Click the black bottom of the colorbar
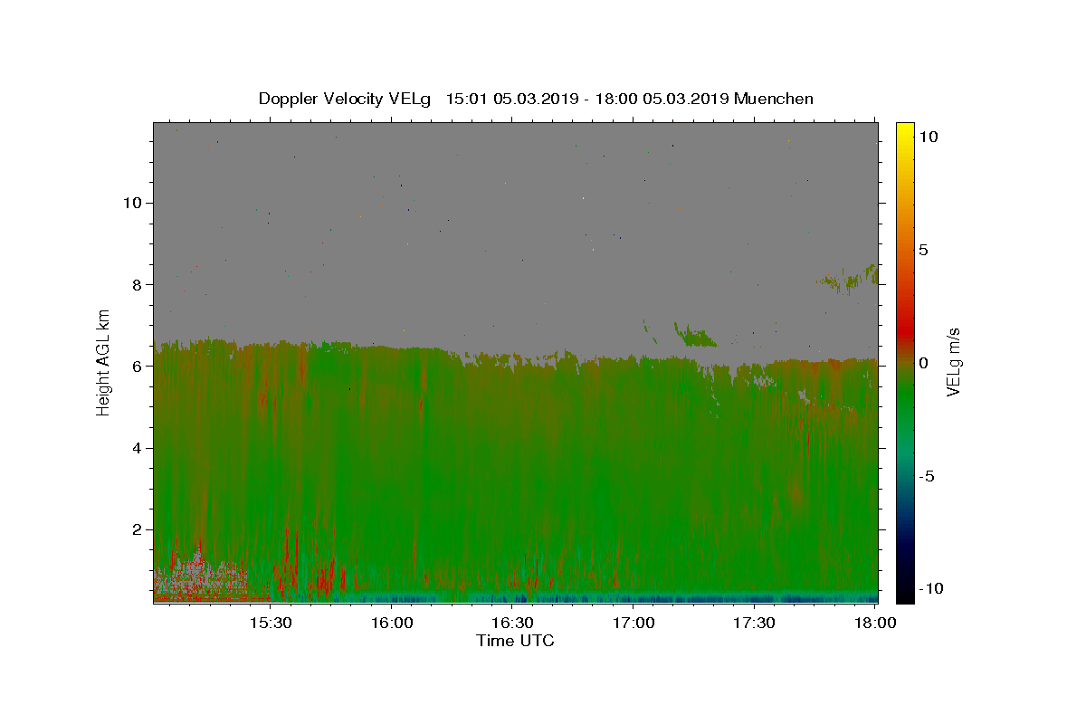This screenshot has height=724, width=1086. coord(905,594)
